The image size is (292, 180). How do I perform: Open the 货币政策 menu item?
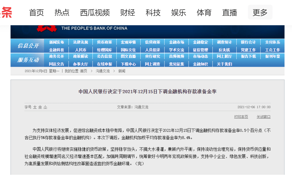(x=104, y=42)
